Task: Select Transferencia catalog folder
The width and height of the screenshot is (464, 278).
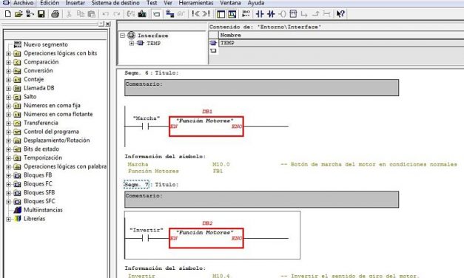Action: [x=41, y=123]
